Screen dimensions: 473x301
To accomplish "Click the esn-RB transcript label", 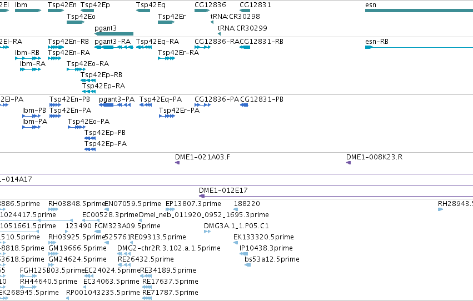I will click(x=376, y=41).
